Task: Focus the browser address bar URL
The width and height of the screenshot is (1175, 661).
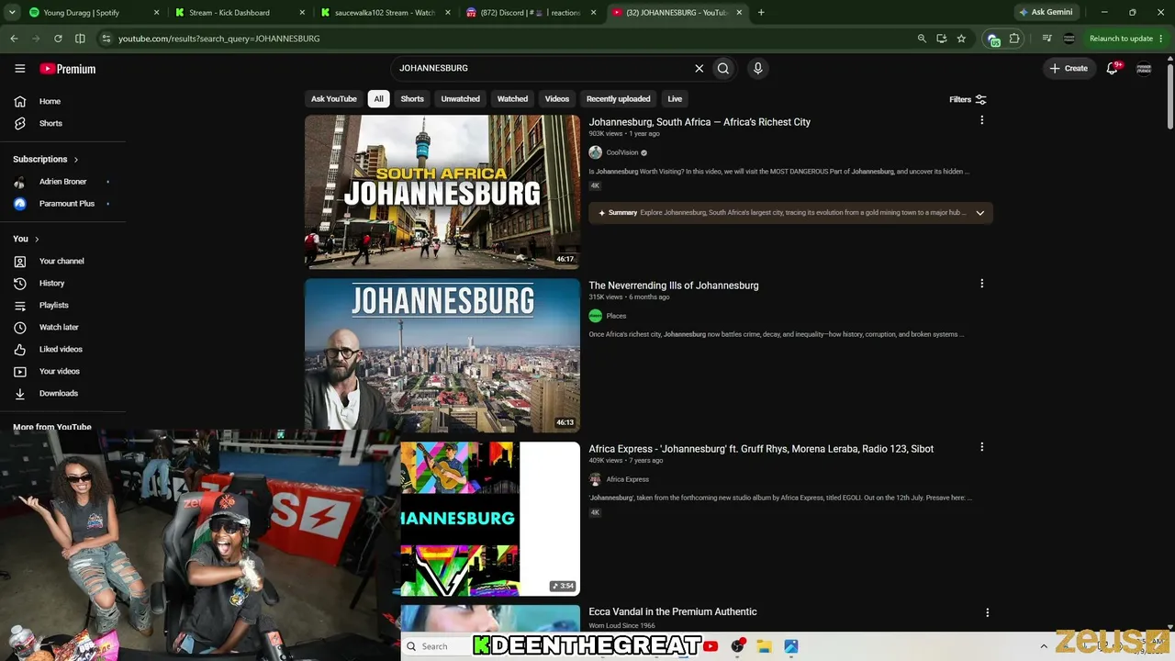Action: 219,39
